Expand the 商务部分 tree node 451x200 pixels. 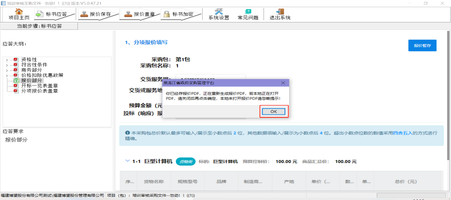[x=7, y=70]
